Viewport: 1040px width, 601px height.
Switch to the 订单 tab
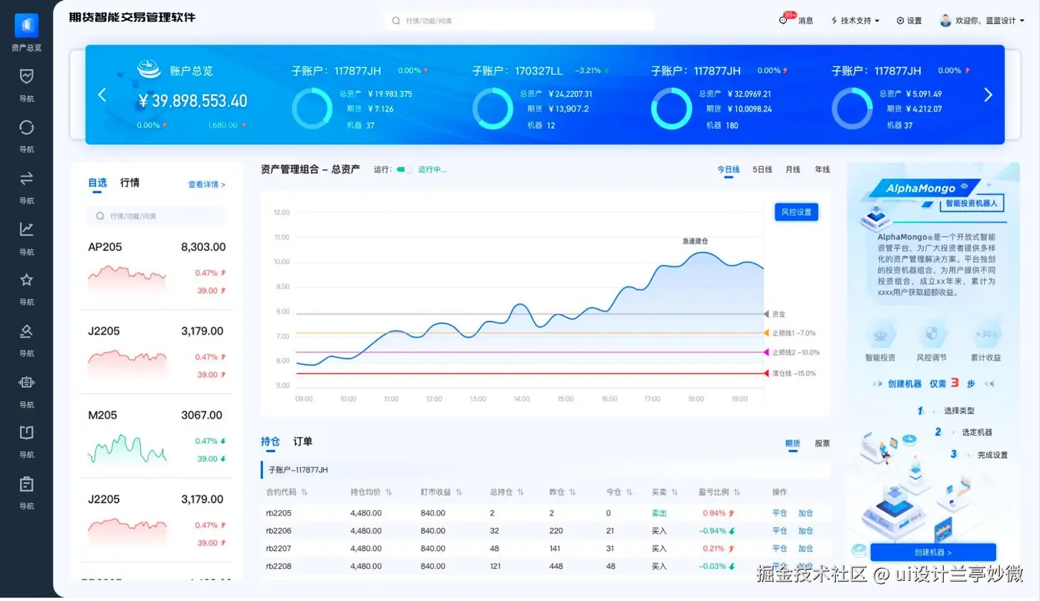click(302, 442)
